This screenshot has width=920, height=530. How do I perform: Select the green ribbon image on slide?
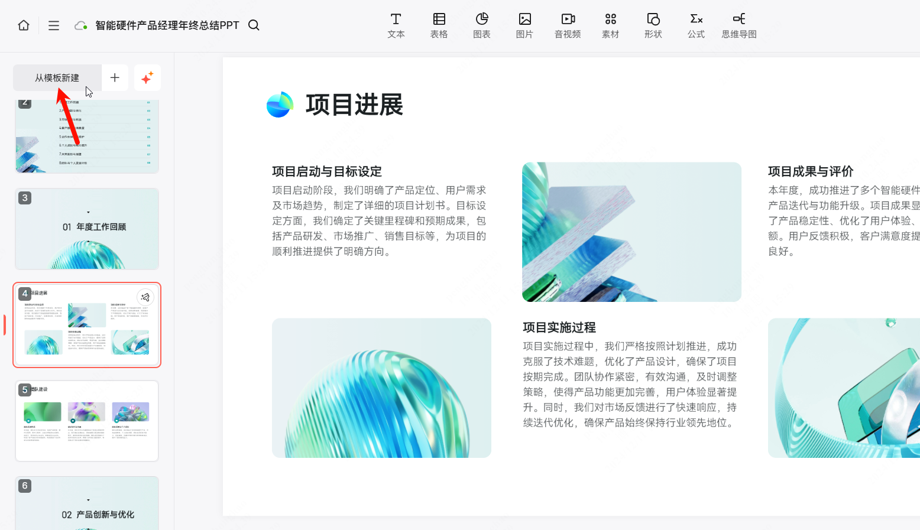(844, 388)
